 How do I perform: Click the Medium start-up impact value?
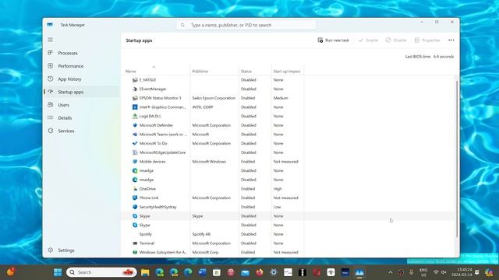[x=281, y=98]
